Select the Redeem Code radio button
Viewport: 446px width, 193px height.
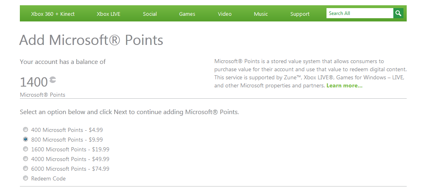coord(26,178)
